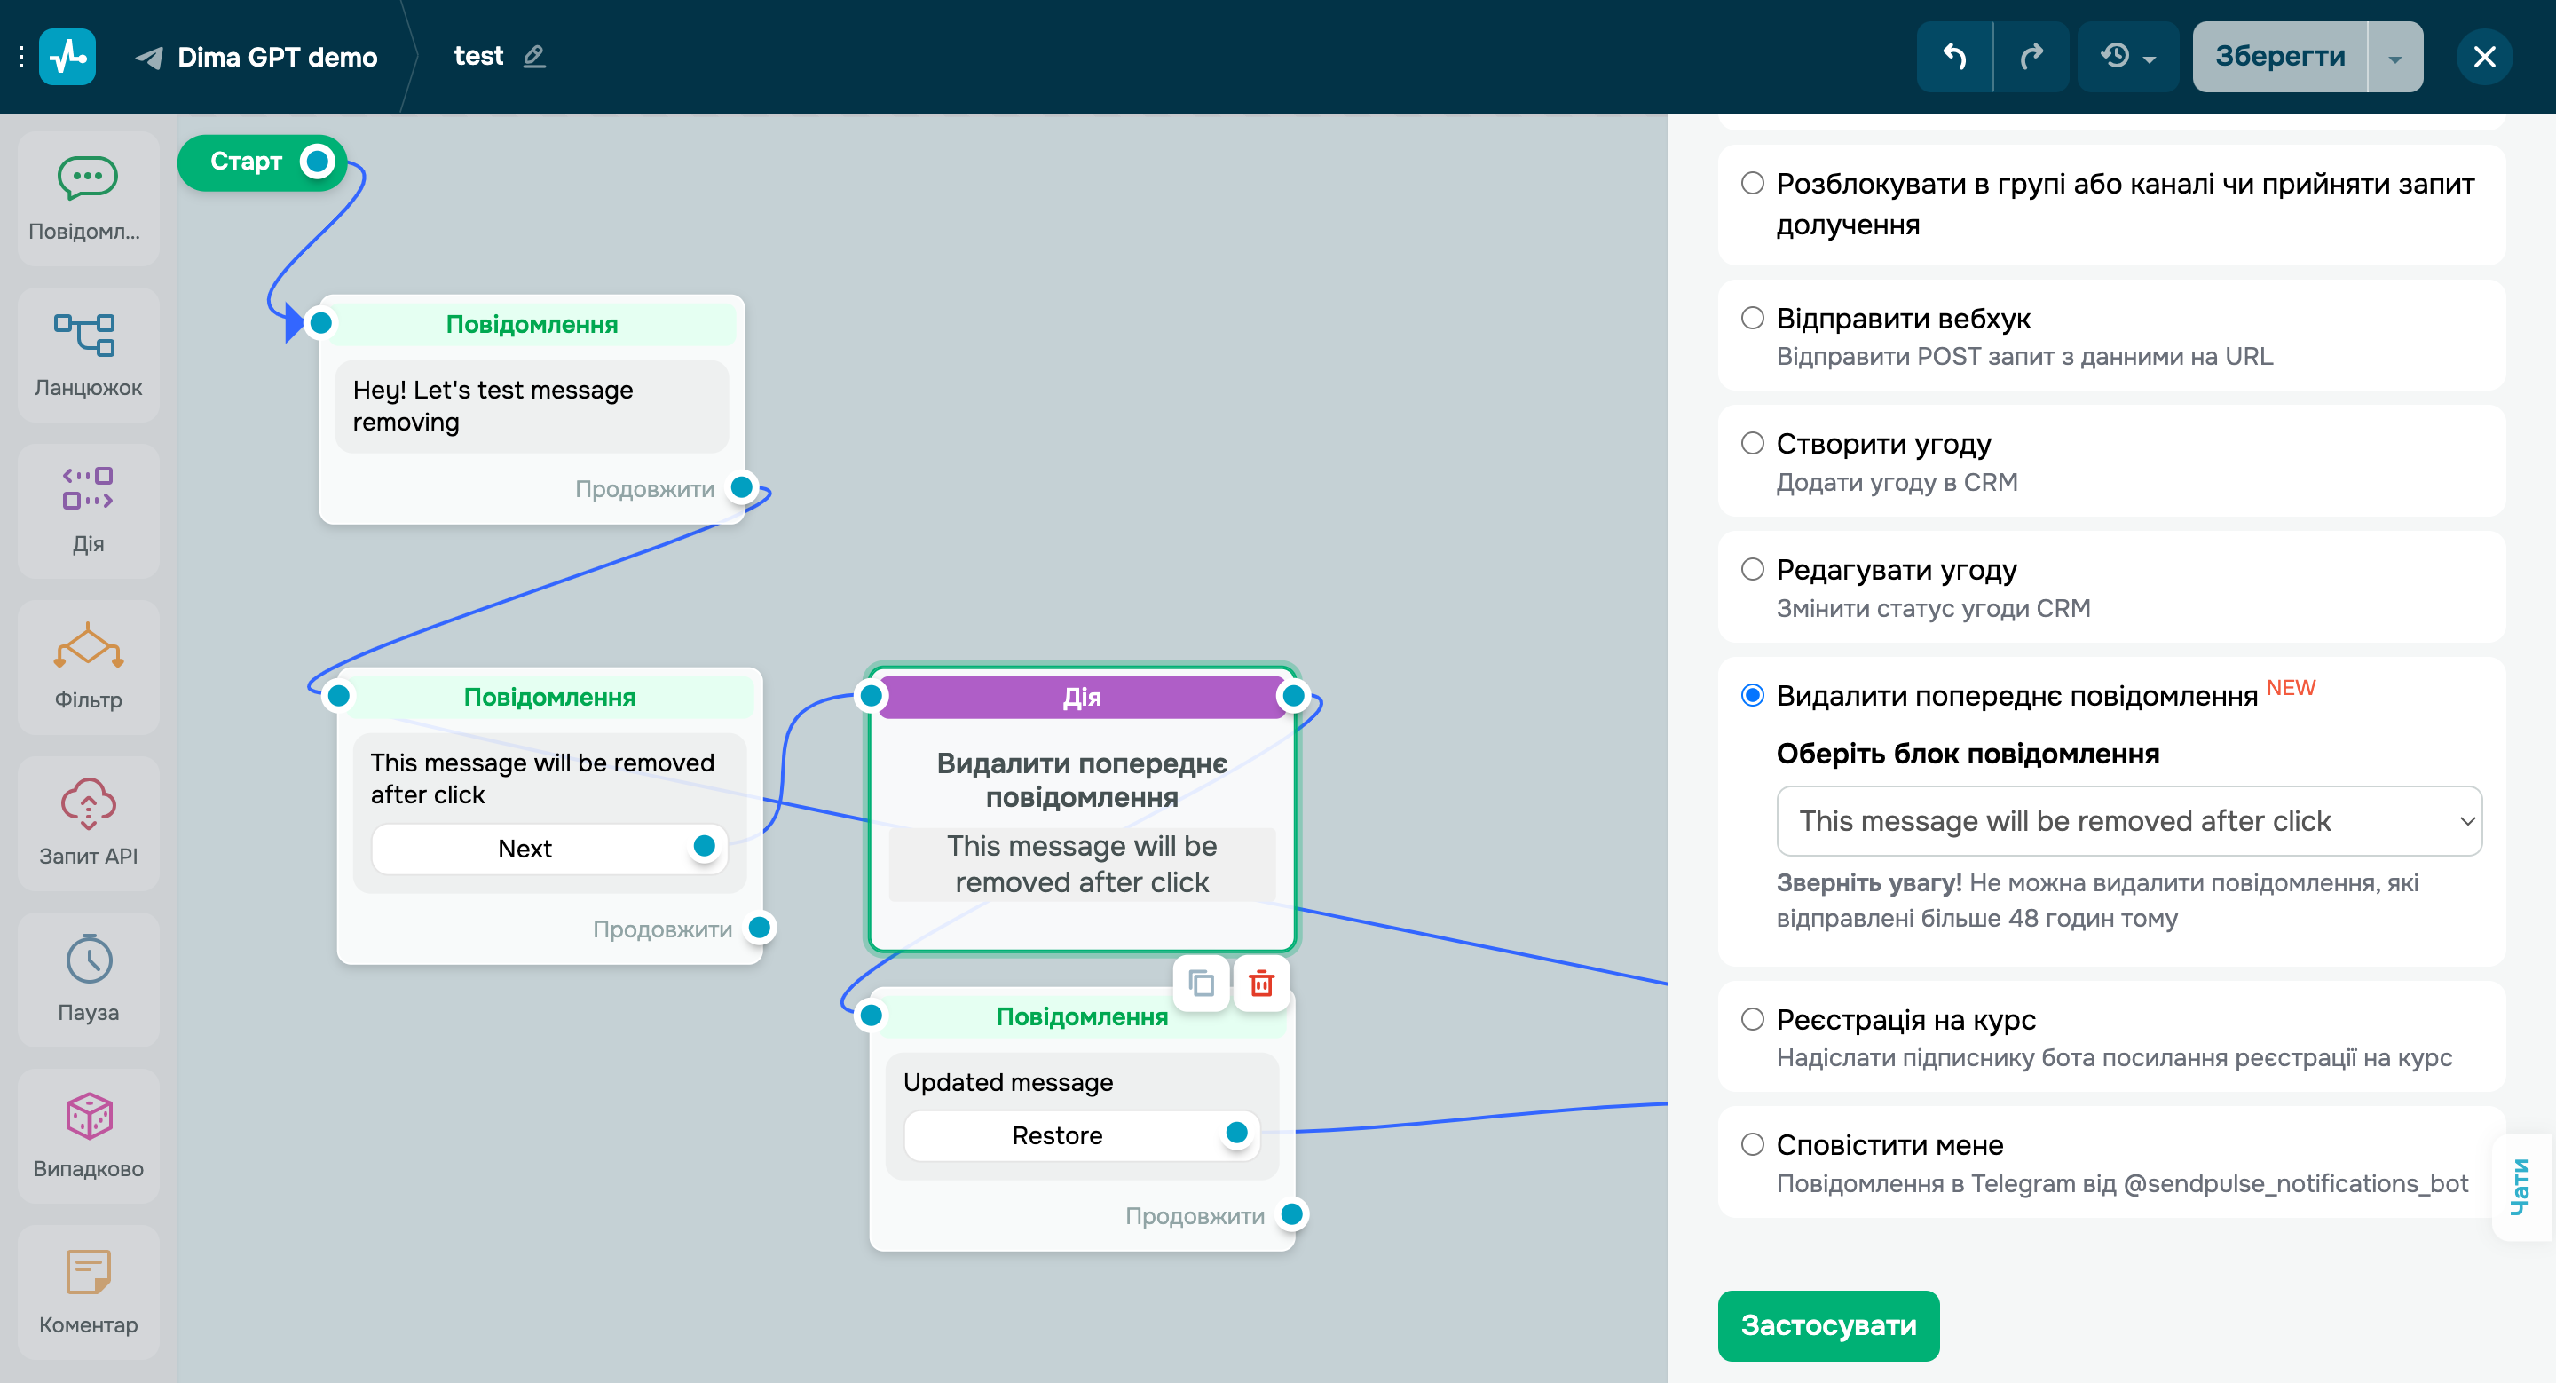Click the undo arrow in top toolbar

pos(1953,57)
